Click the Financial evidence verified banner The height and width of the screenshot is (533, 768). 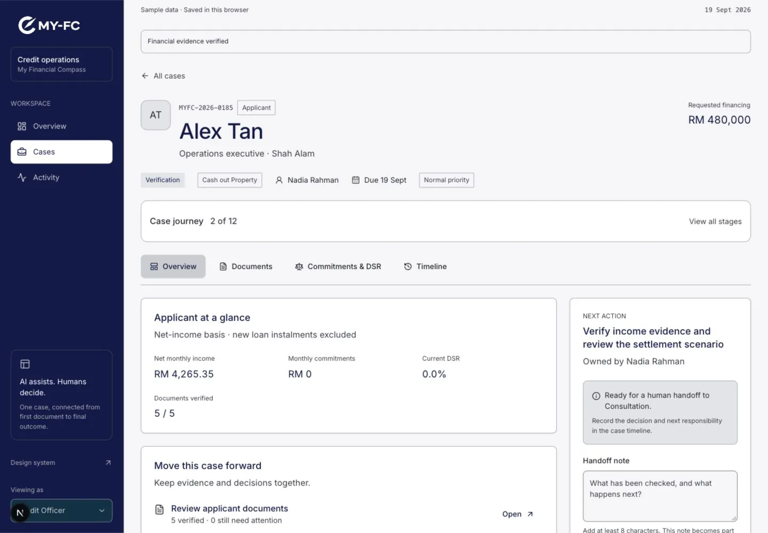pyautogui.click(x=446, y=42)
